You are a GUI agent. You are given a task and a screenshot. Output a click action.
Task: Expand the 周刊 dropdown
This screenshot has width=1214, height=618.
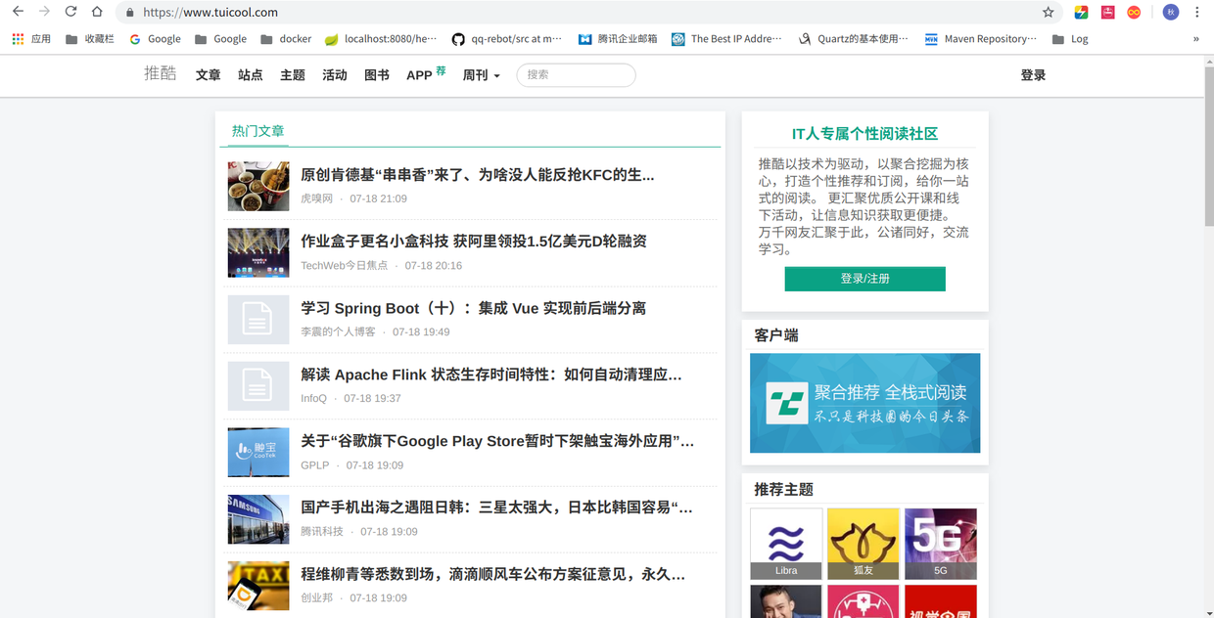point(481,74)
